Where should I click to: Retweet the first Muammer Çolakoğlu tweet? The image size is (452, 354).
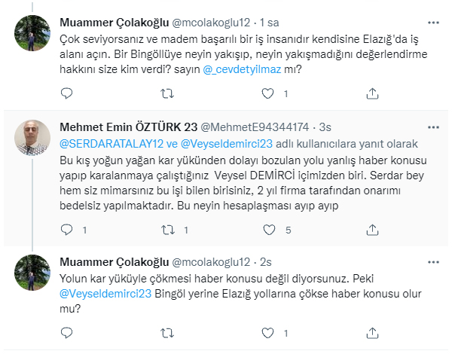(x=167, y=93)
